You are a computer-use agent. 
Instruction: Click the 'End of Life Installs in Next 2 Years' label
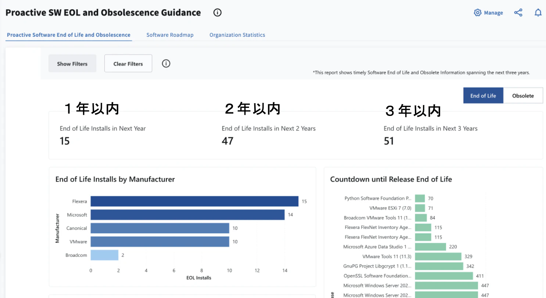tap(269, 128)
